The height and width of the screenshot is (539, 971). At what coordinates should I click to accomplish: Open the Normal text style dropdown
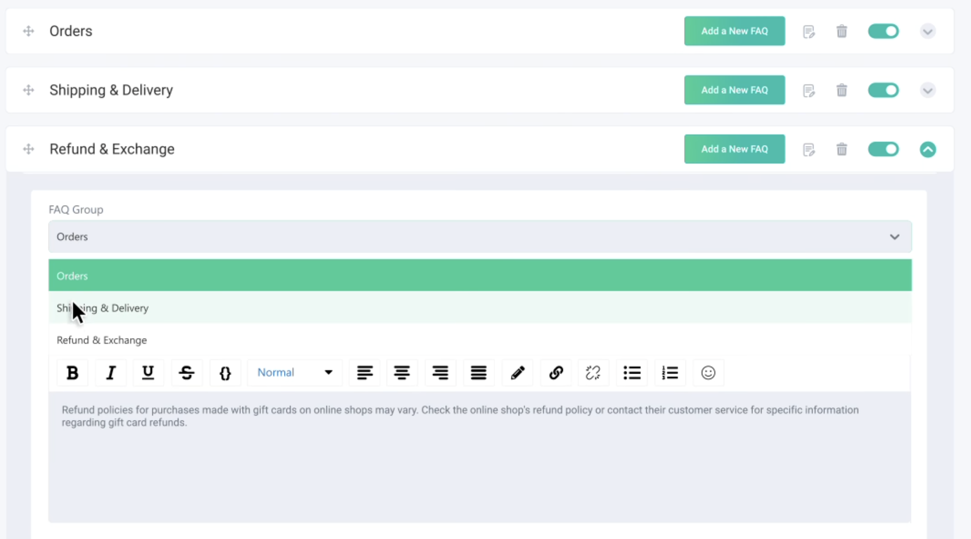[x=295, y=373]
